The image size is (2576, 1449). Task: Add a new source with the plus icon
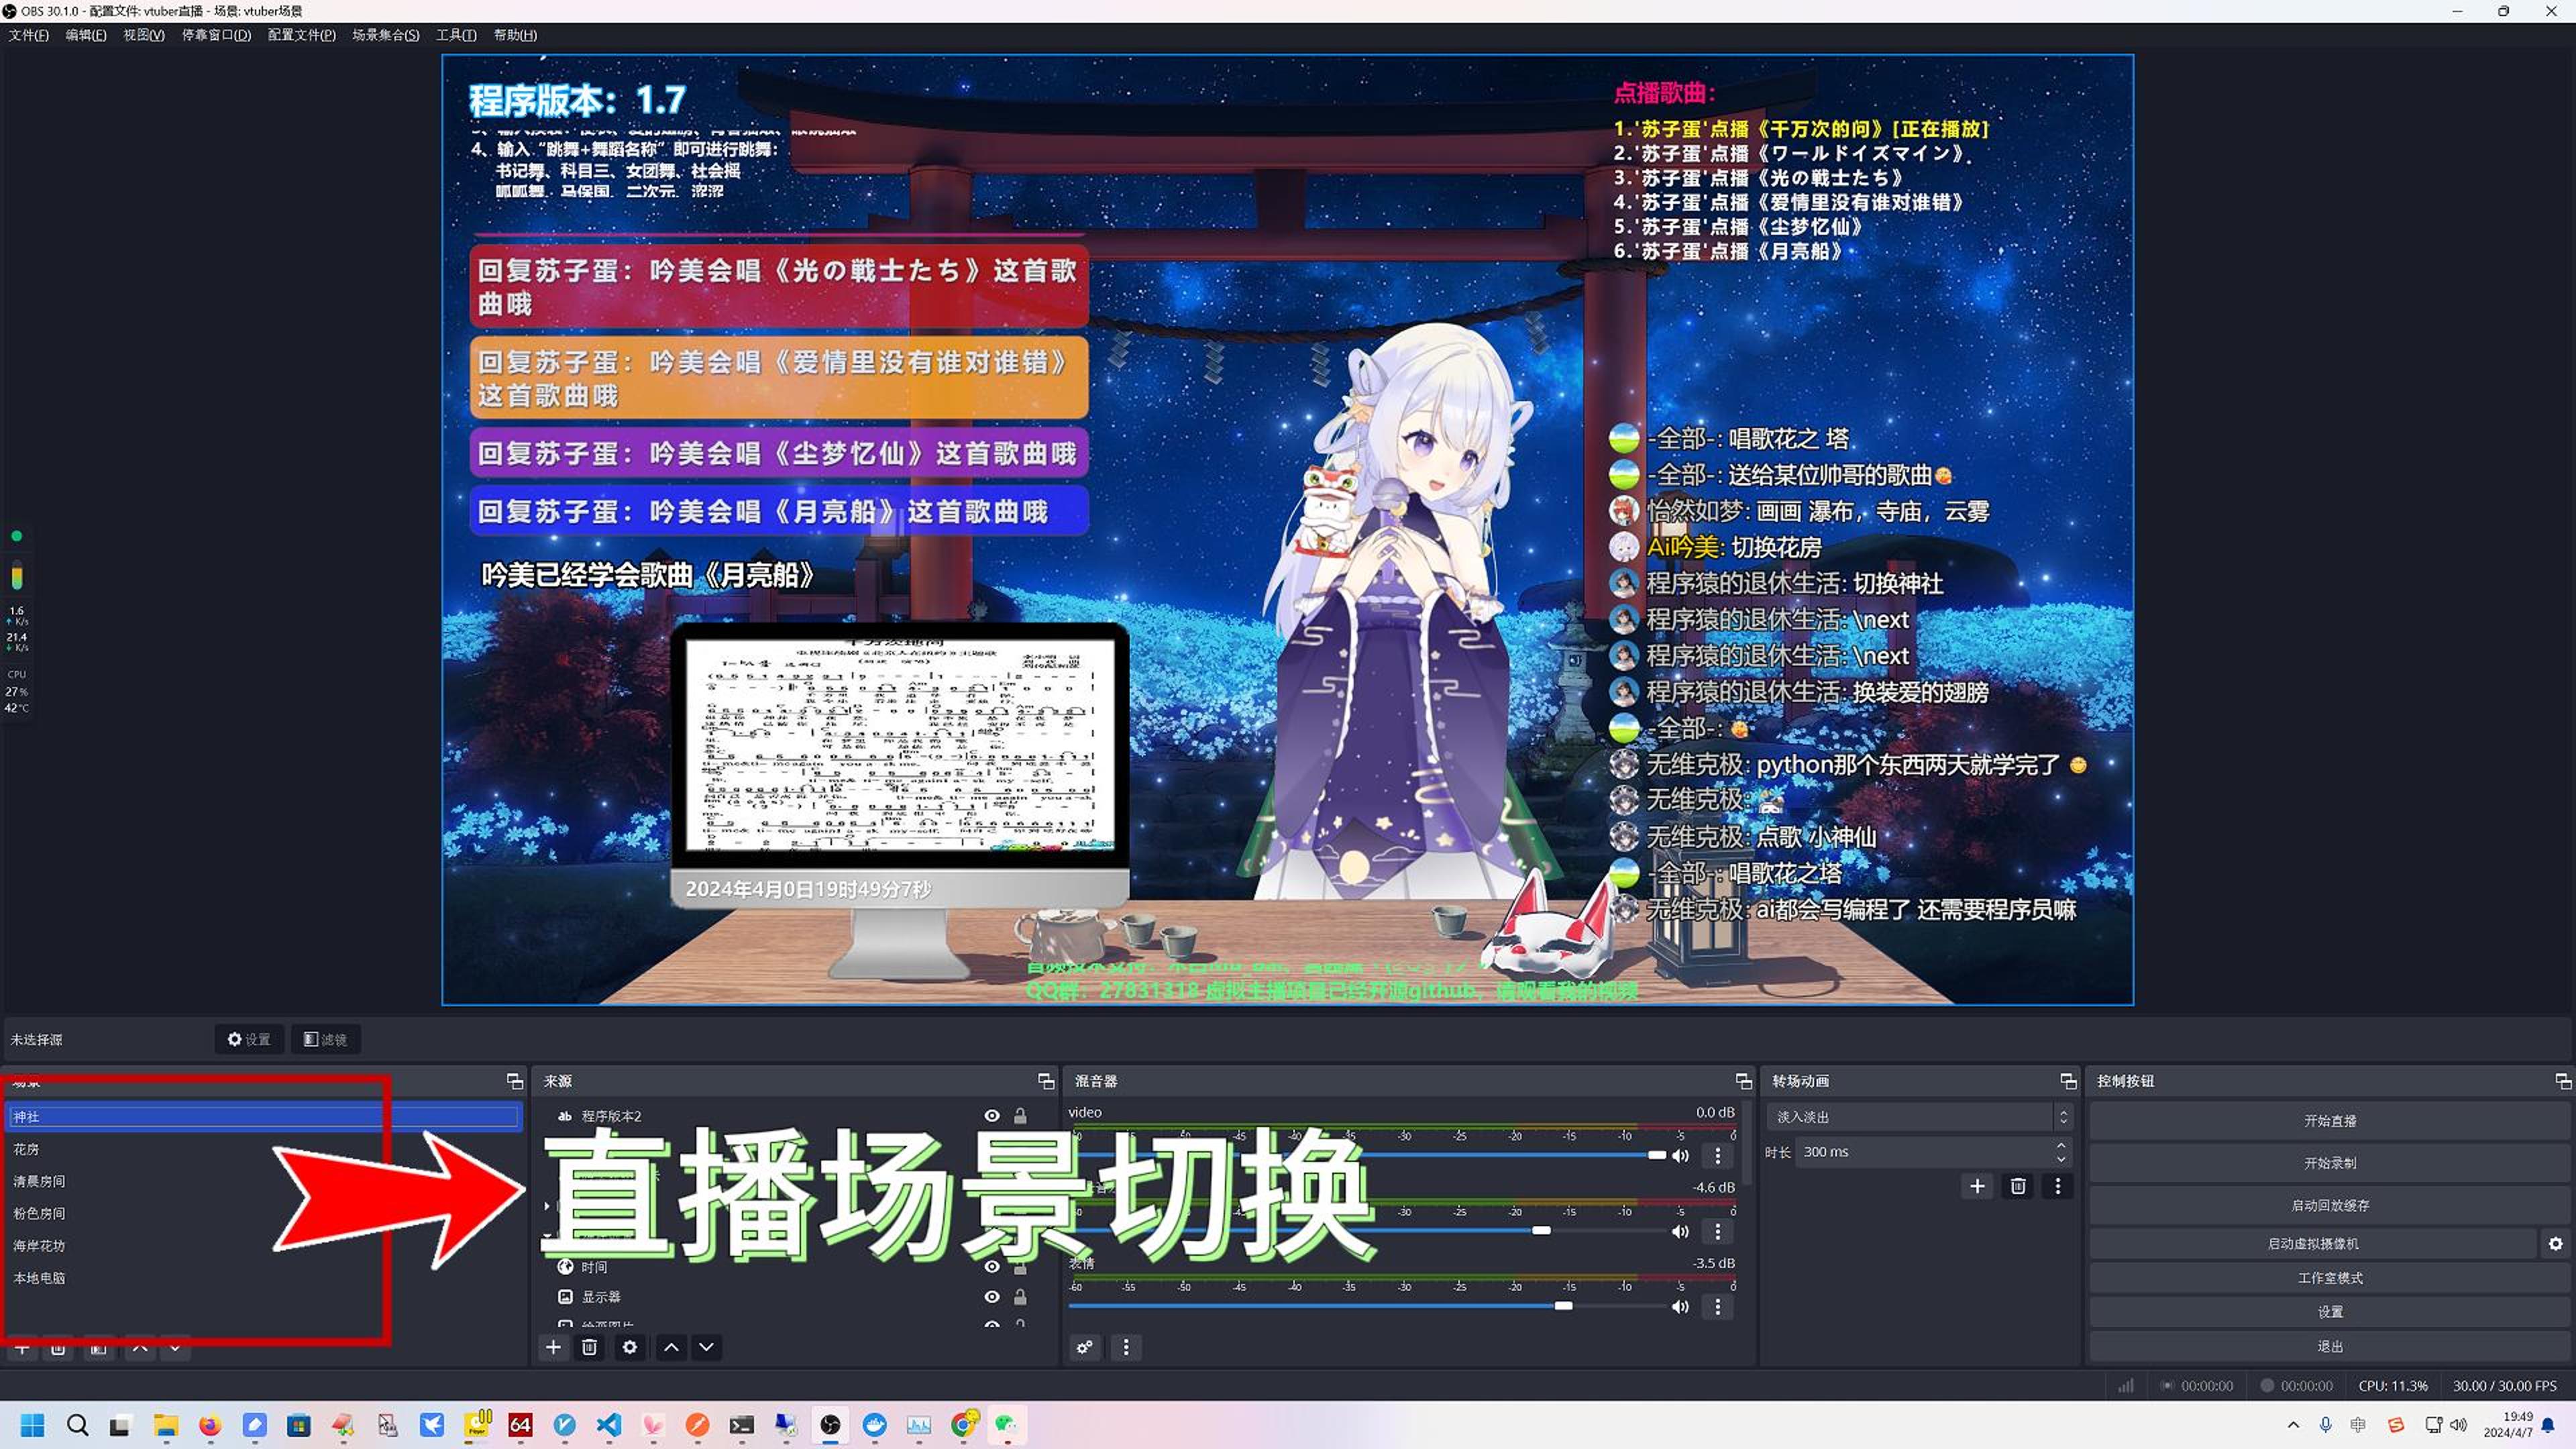[x=553, y=1347]
